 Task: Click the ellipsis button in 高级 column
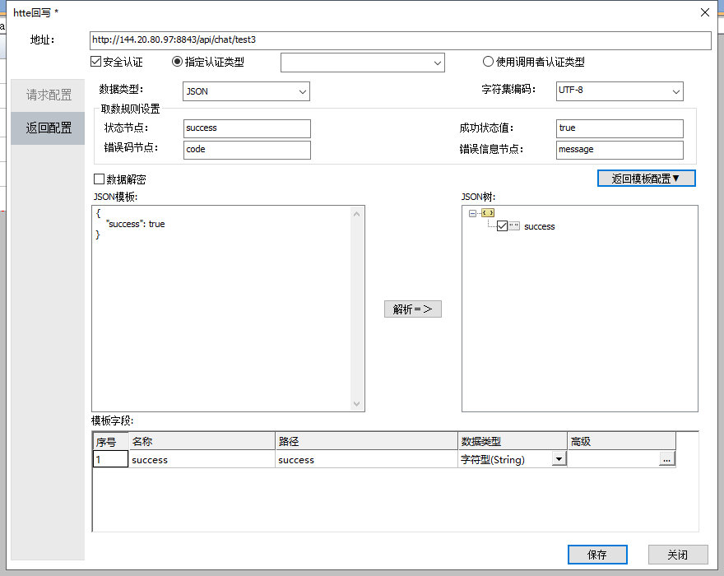pyautogui.click(x=666, y=460)
